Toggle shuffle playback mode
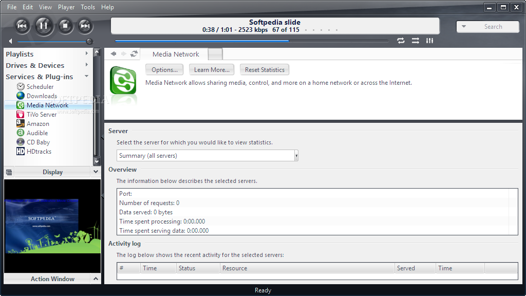526x296 pixels. pyautogui.click(x=415, y=41)
